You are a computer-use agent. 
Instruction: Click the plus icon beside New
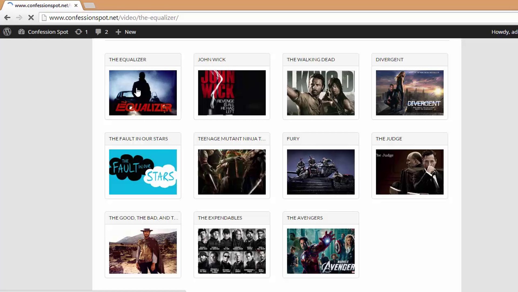point(118,32)
